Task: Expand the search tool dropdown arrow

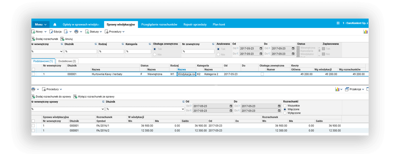Action: pyautogui.click(x=70, y=32)
